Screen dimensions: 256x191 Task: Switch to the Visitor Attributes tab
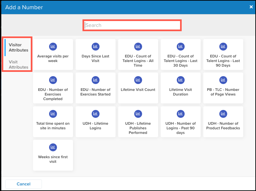click(18, 48)
